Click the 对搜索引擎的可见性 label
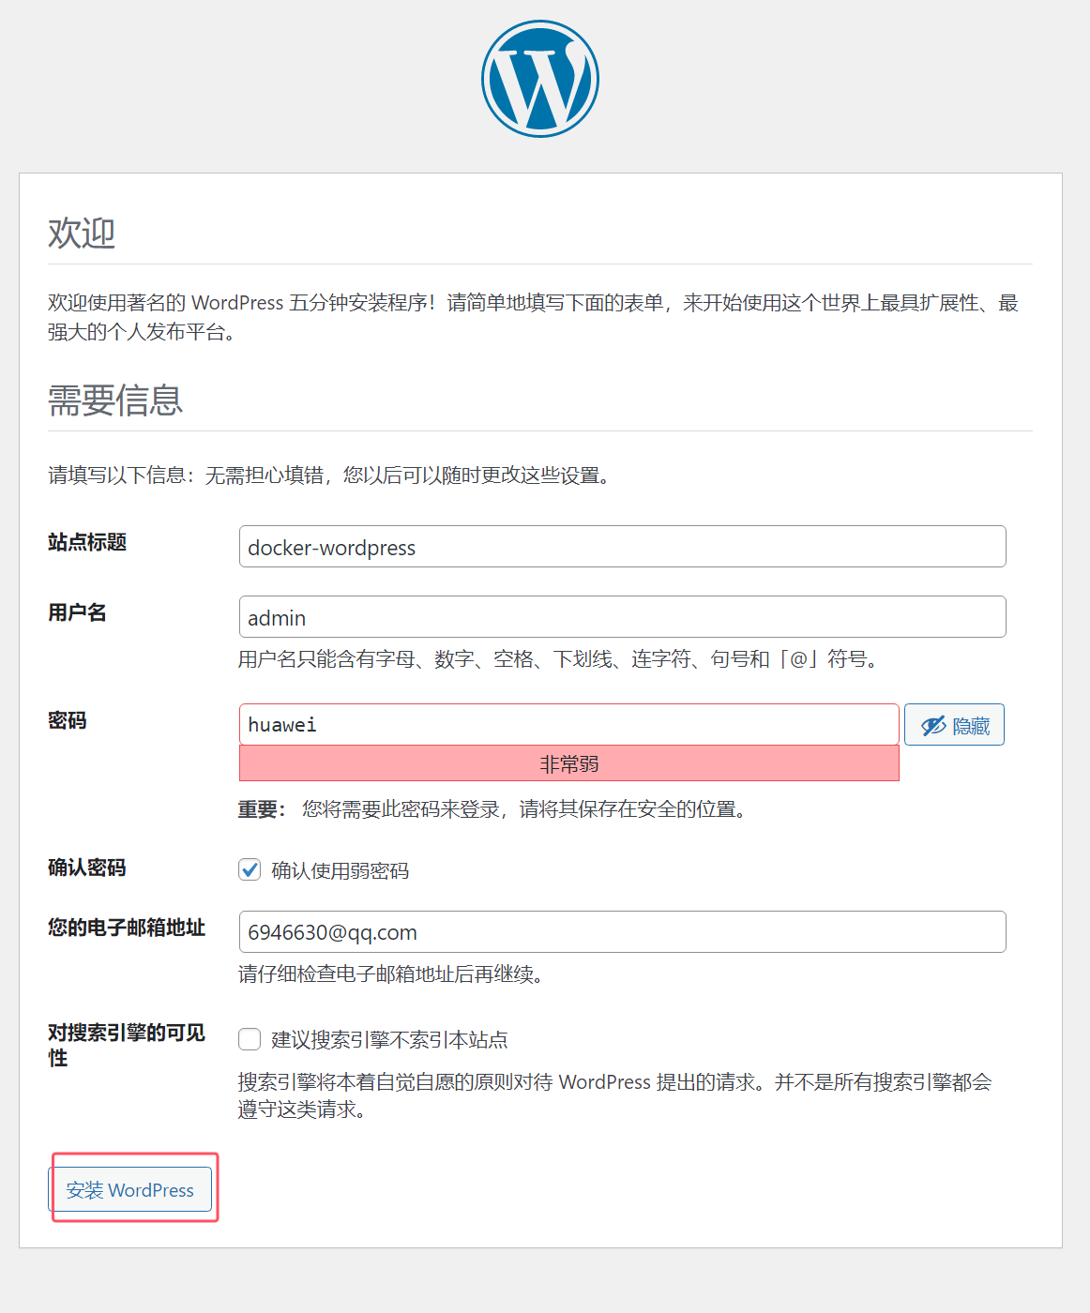1090x1313 pixels. pos(127,1045)
